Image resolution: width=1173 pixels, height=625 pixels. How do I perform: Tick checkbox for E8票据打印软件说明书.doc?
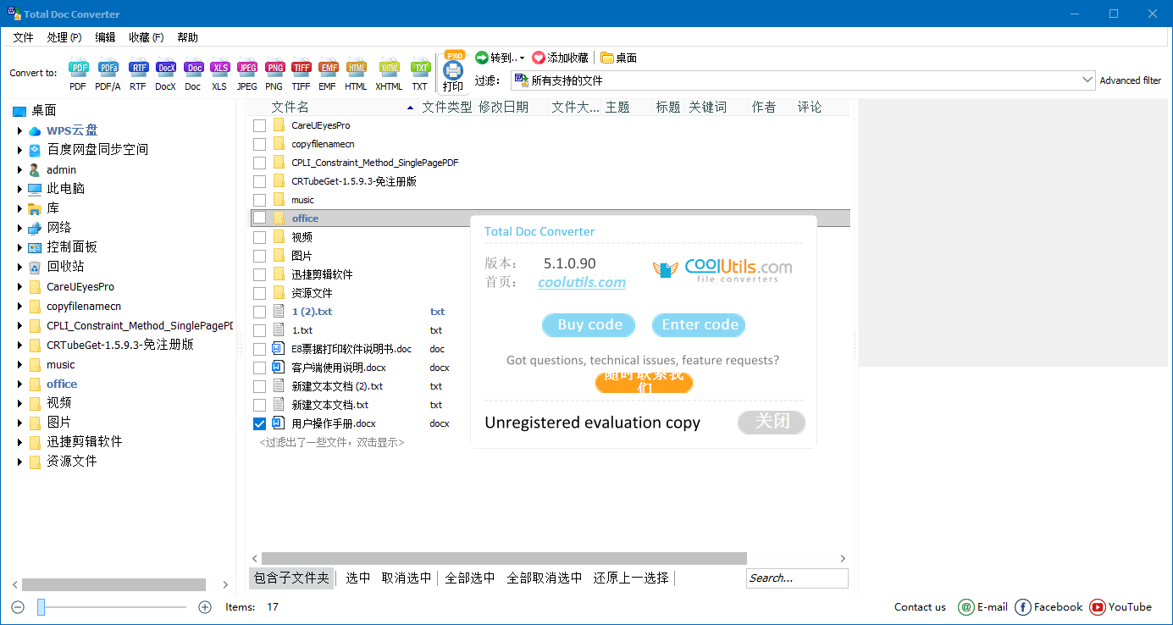pos(260,349)
